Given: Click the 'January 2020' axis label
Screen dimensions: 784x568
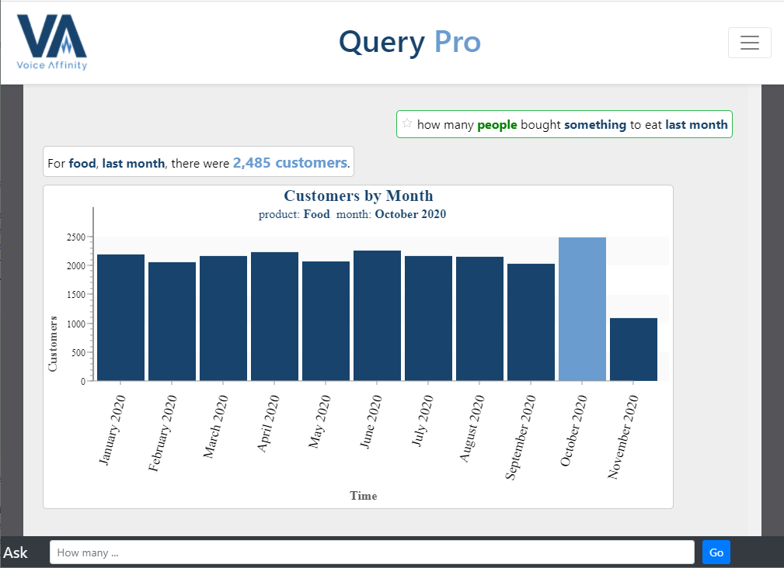Looking at the screenshot, I should click(112, 430).
